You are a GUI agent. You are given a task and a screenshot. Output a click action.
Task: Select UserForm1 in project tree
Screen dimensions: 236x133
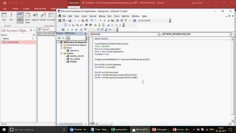(74, 51)
